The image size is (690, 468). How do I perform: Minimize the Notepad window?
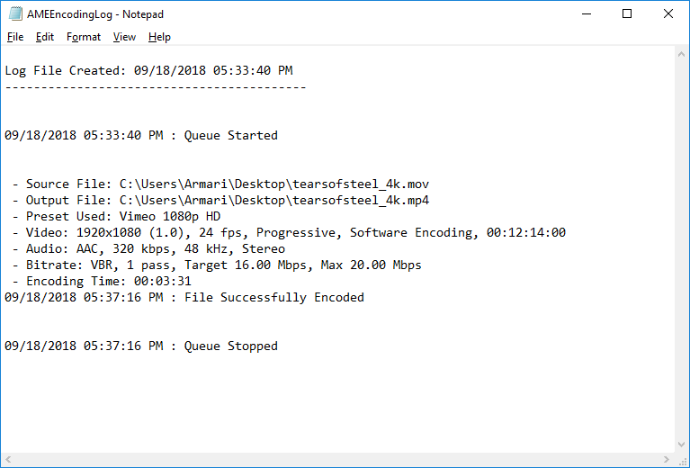tap(586, 14)
